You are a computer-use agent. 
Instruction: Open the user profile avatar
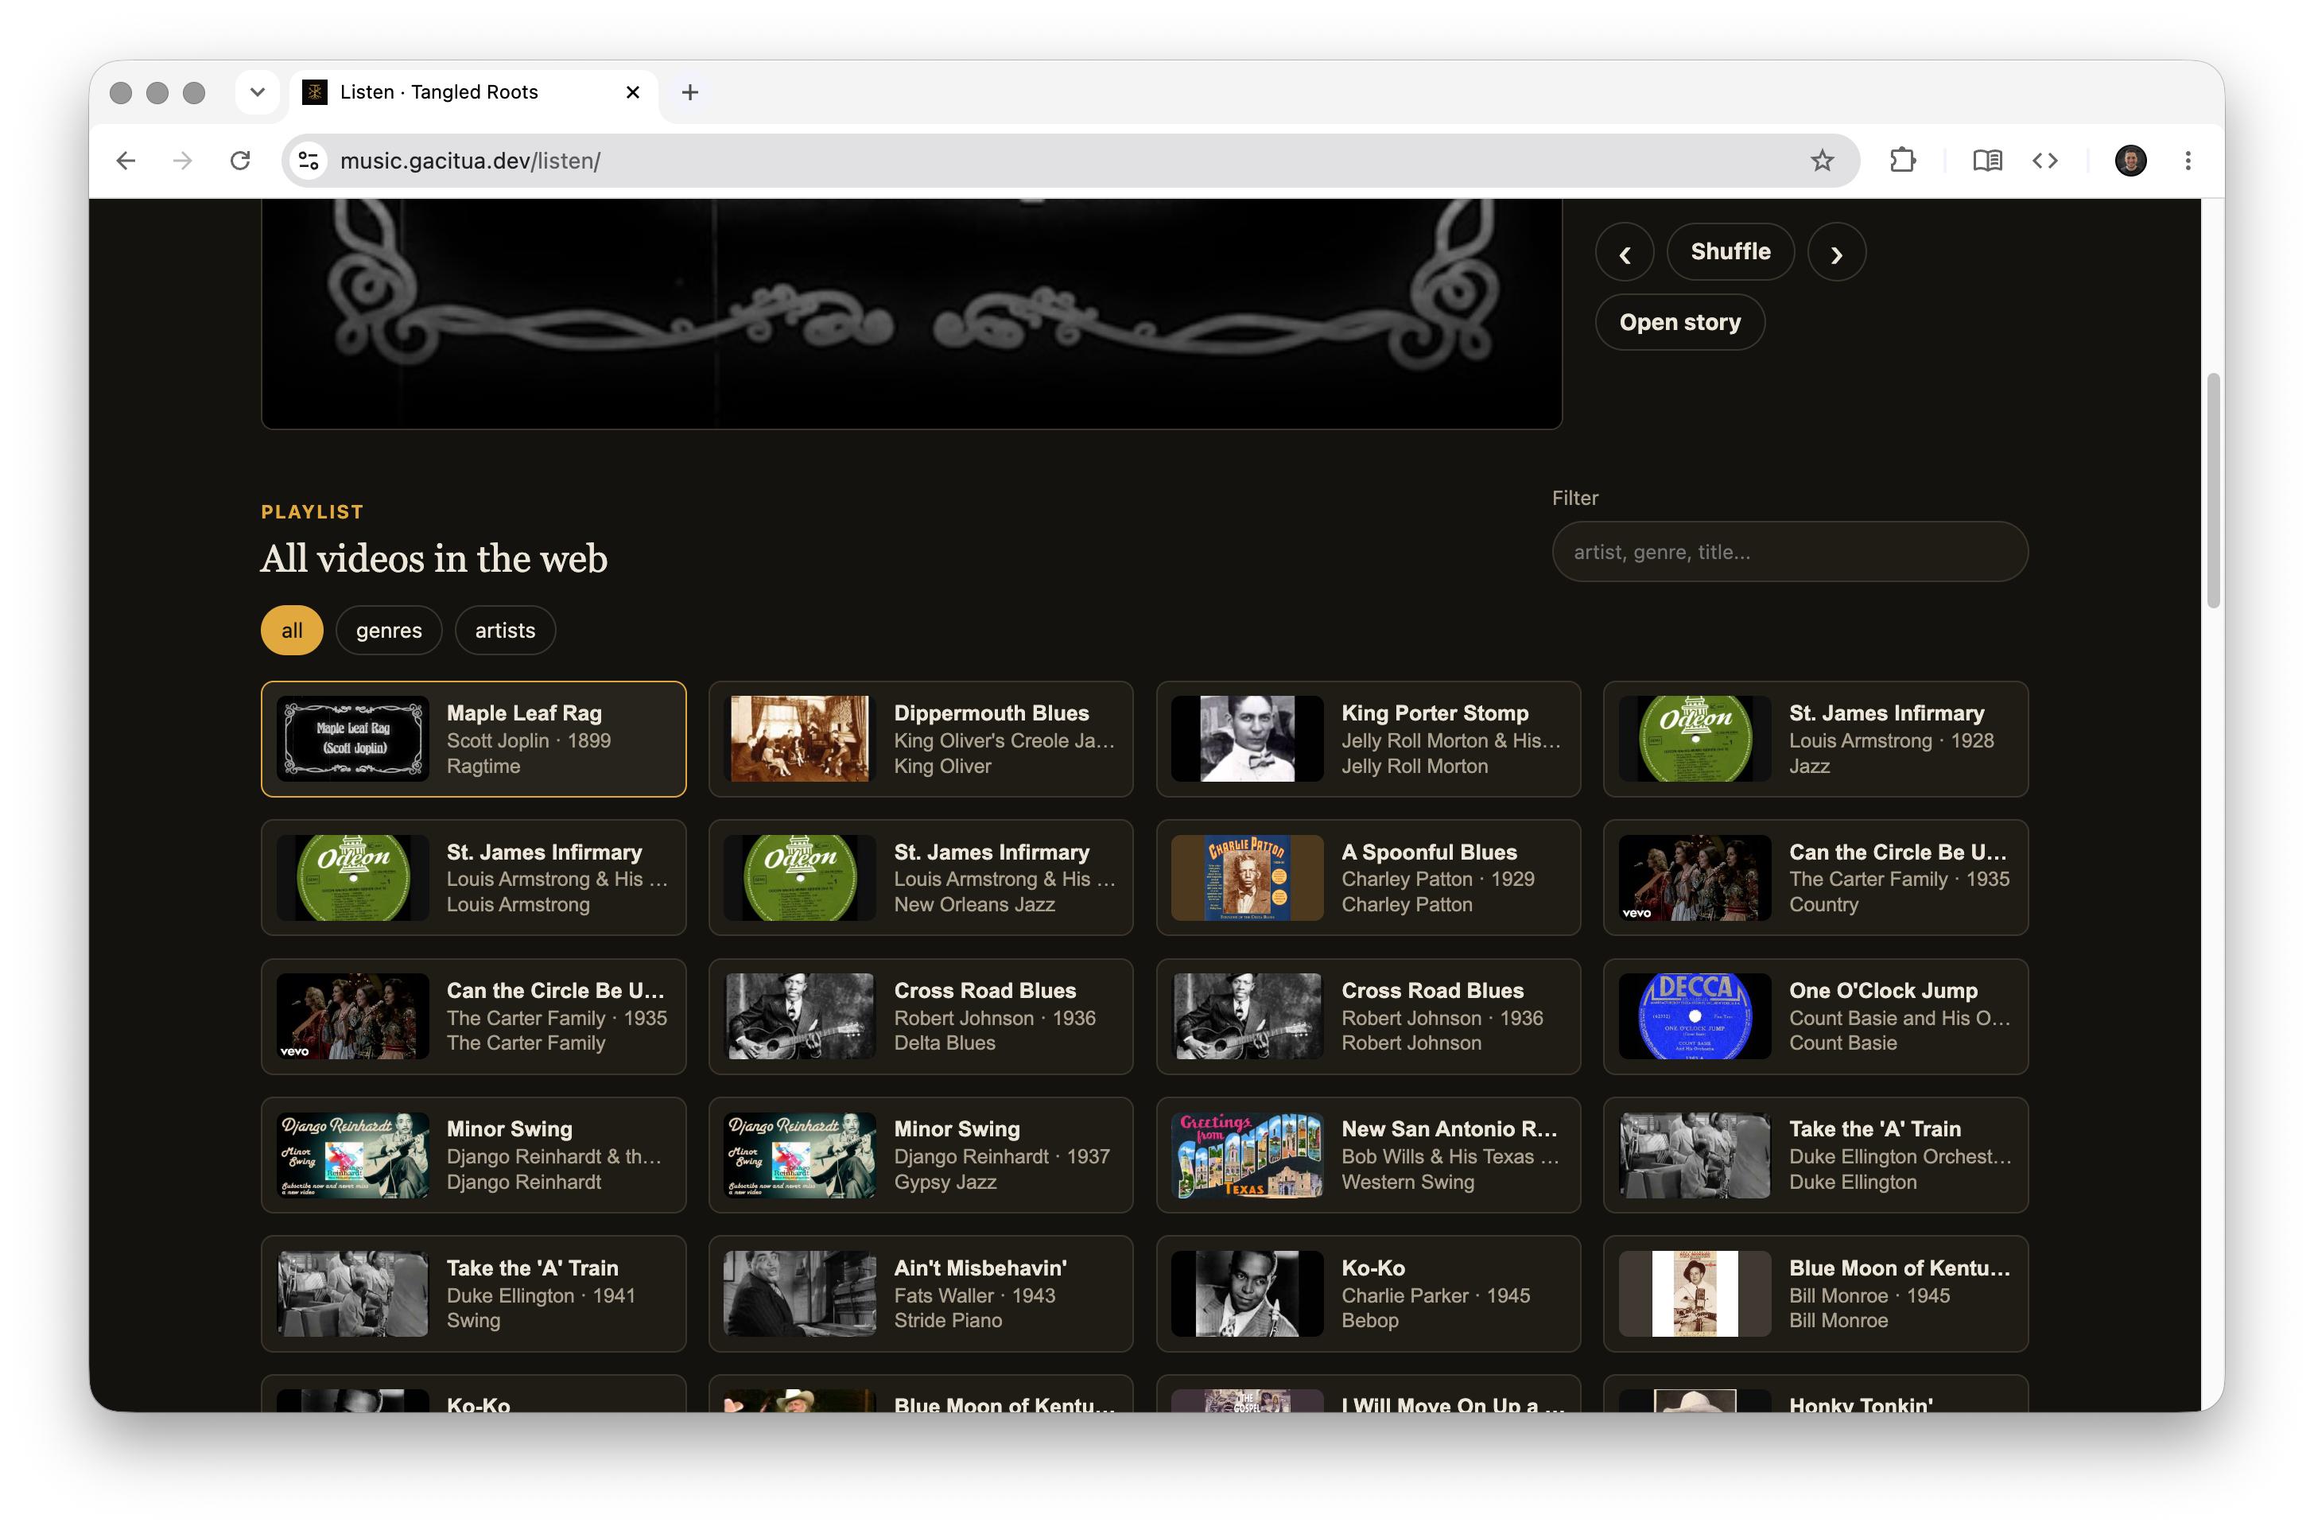click(2130, 160)
